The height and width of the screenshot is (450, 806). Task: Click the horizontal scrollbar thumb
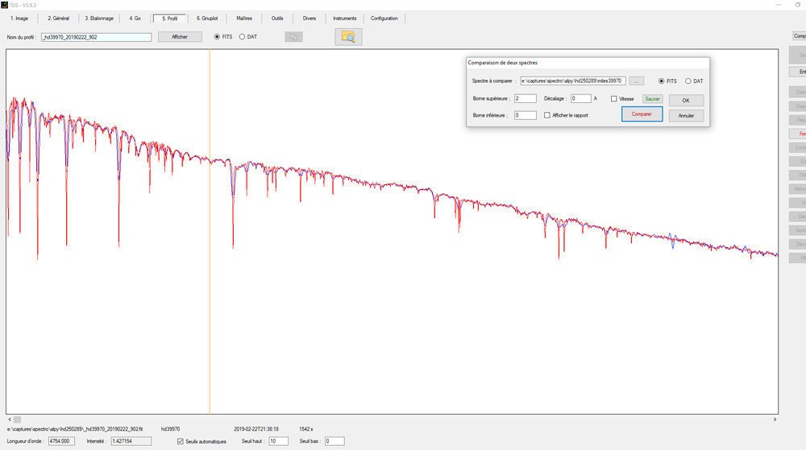pyautogui.click(x=17, y=419)
